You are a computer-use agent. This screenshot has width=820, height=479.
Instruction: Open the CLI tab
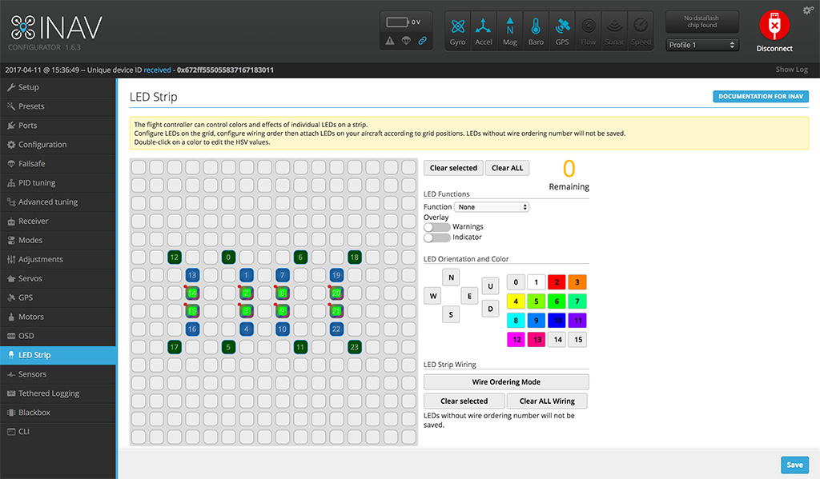[x=58, y=432]
